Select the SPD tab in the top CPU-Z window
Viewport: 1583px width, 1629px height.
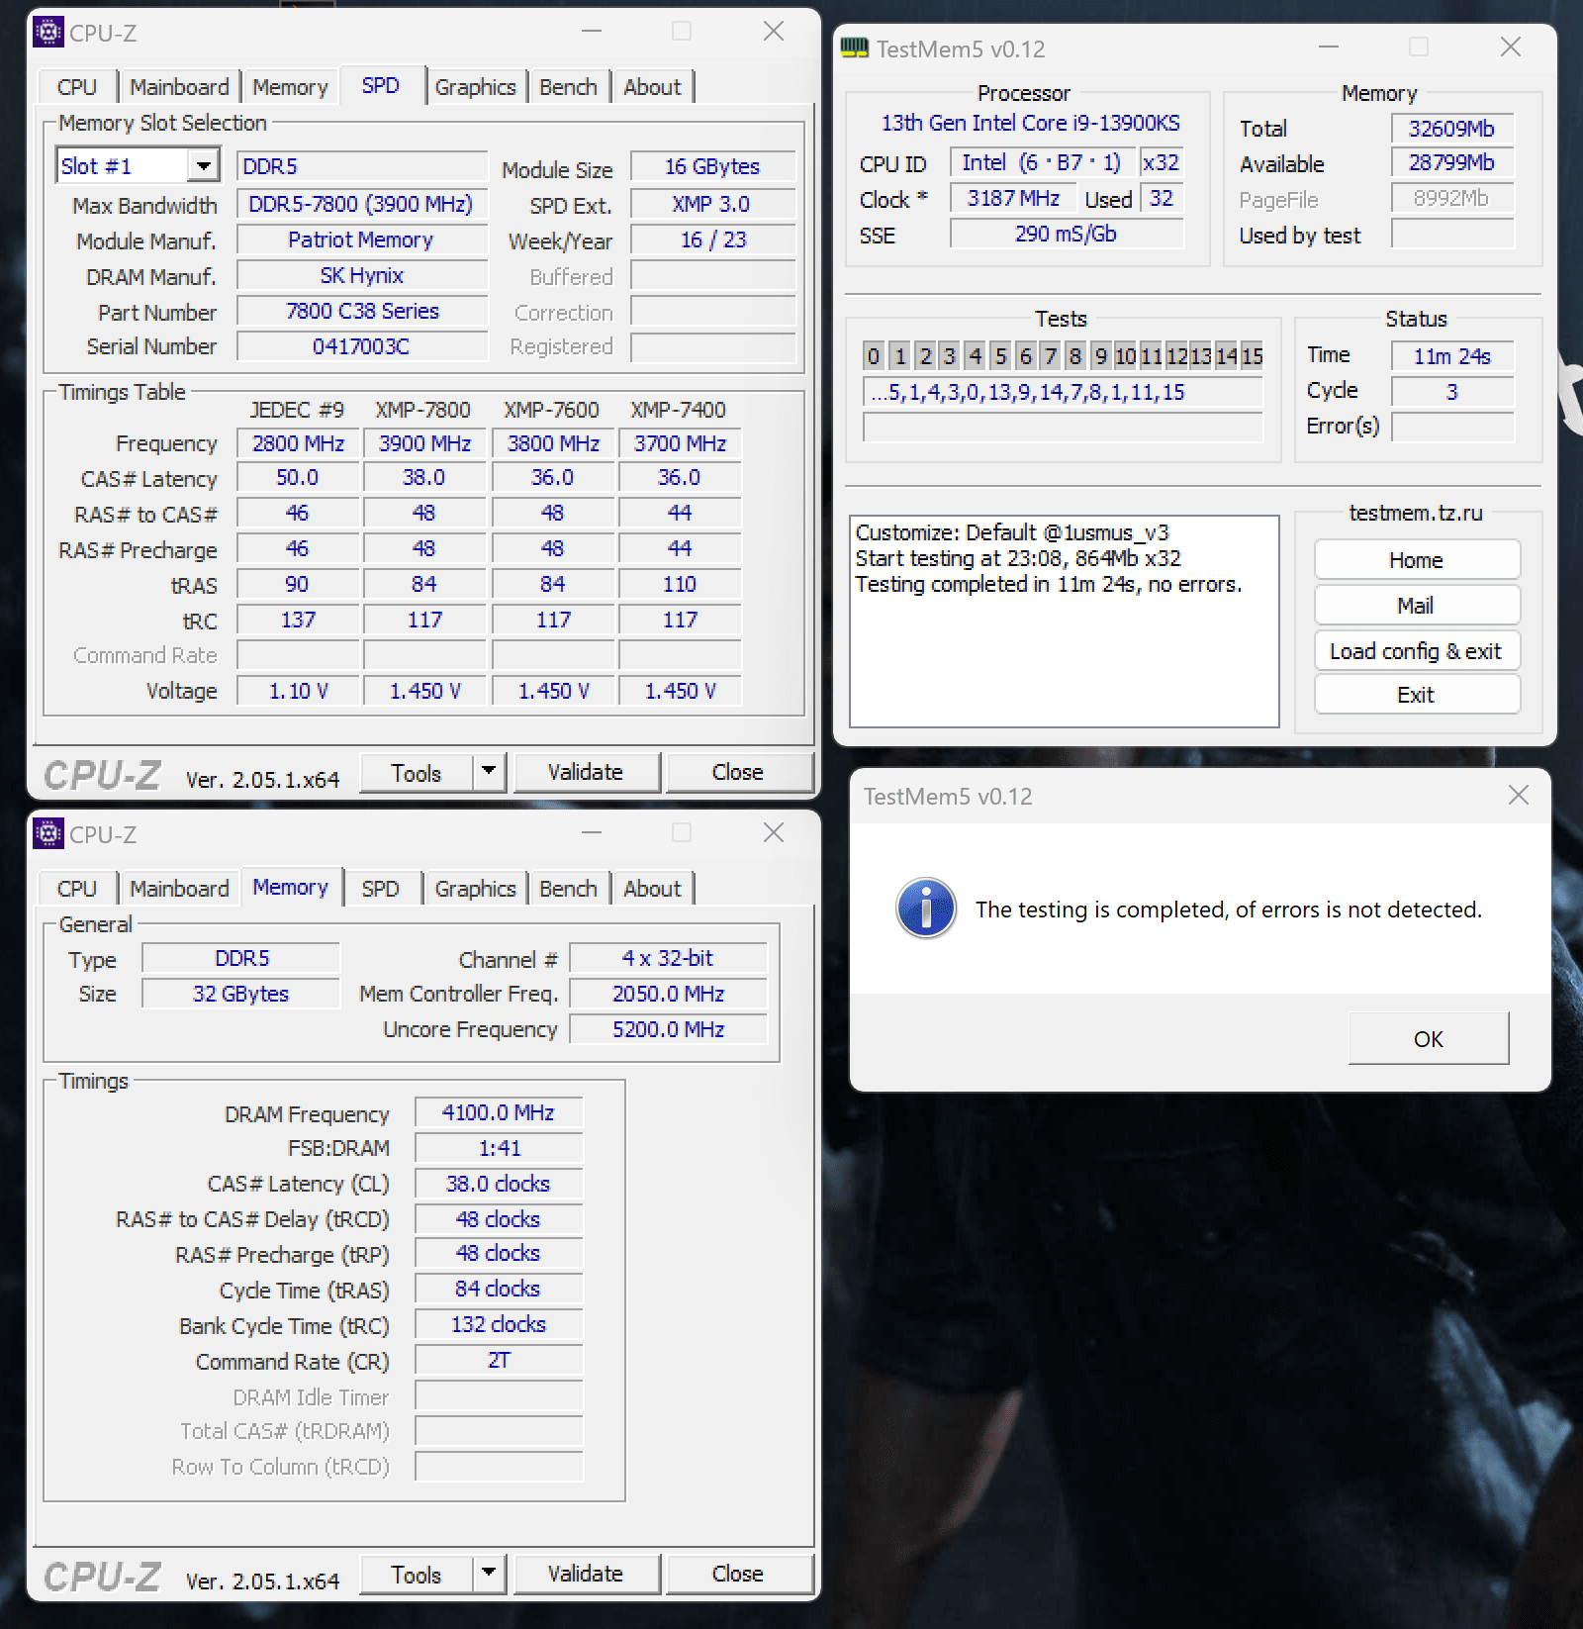pyautogui.click(x=381, y=85)
